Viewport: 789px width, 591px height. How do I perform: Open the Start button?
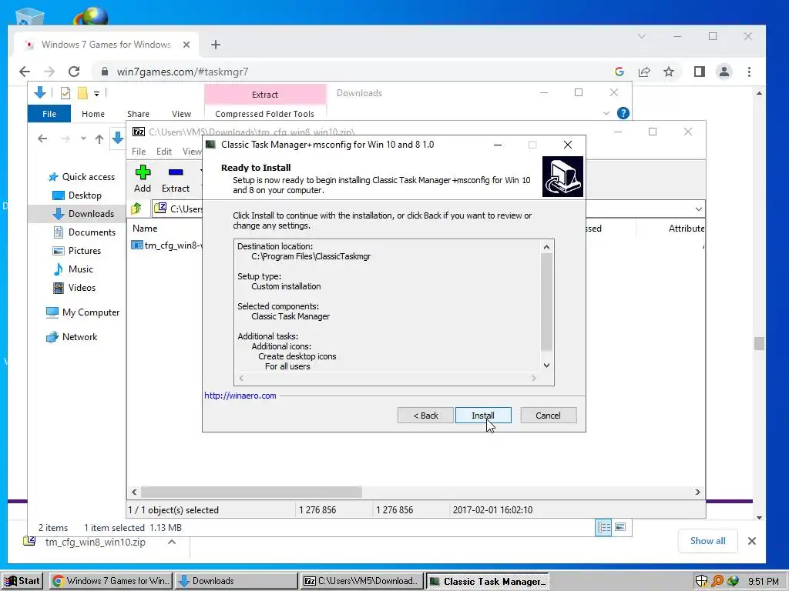point(22,581)
